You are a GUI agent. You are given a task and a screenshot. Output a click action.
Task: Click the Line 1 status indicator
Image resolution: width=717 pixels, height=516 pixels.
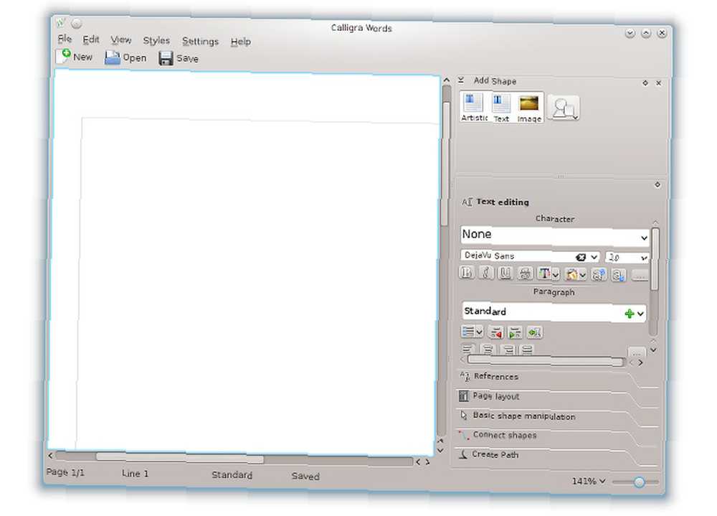pos(135,474)
